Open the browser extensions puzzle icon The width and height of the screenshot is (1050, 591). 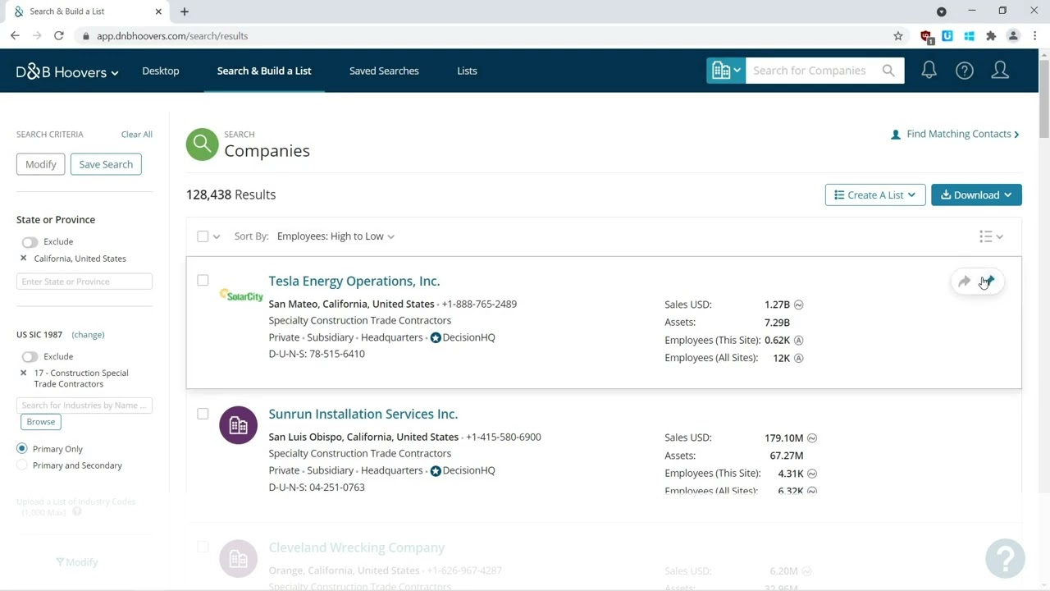point(991,36)
